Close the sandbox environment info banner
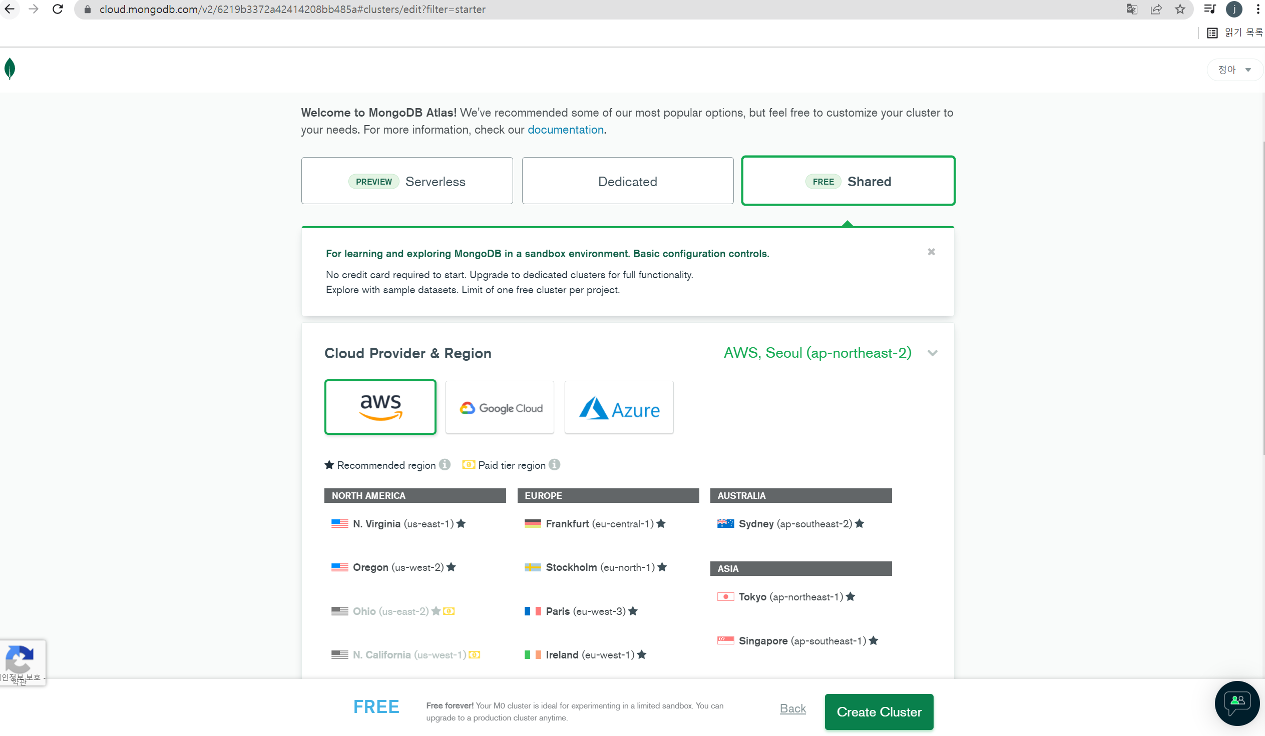 [931, 252]
